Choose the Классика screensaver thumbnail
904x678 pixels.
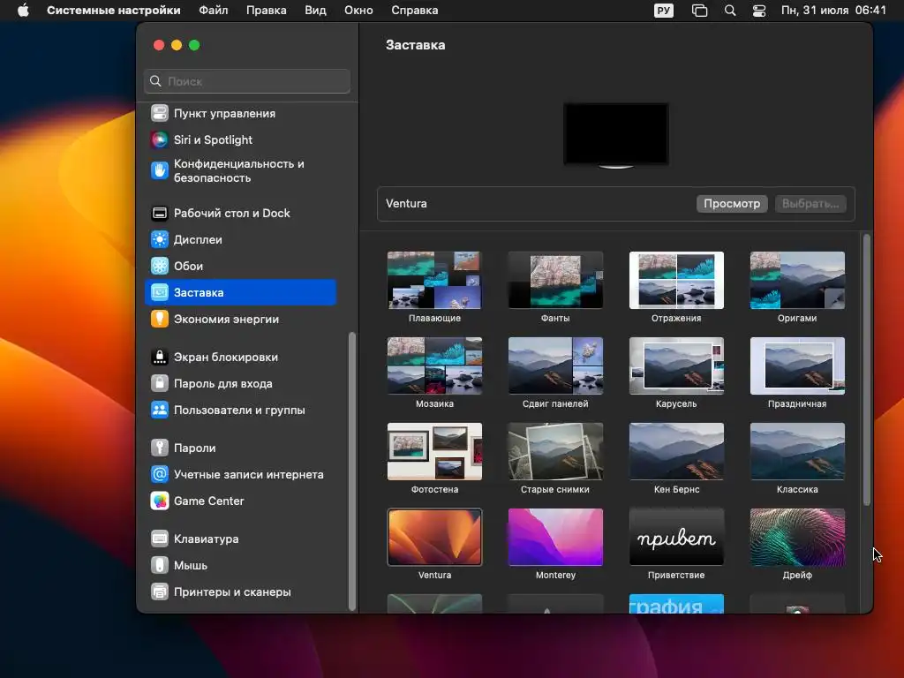click(797, 451)
